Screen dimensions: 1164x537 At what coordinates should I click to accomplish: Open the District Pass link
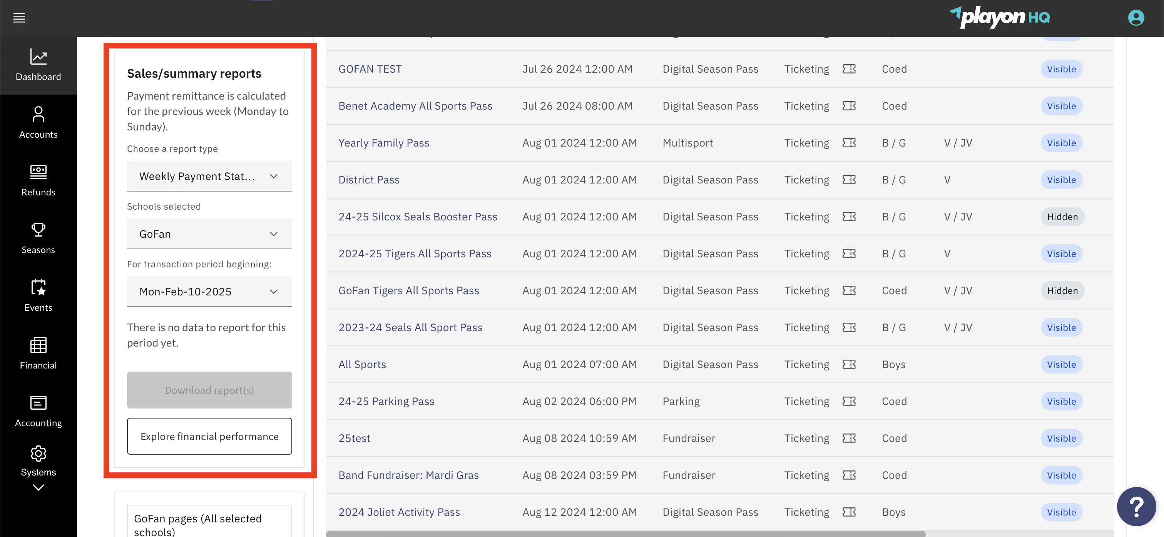point(369,180)
